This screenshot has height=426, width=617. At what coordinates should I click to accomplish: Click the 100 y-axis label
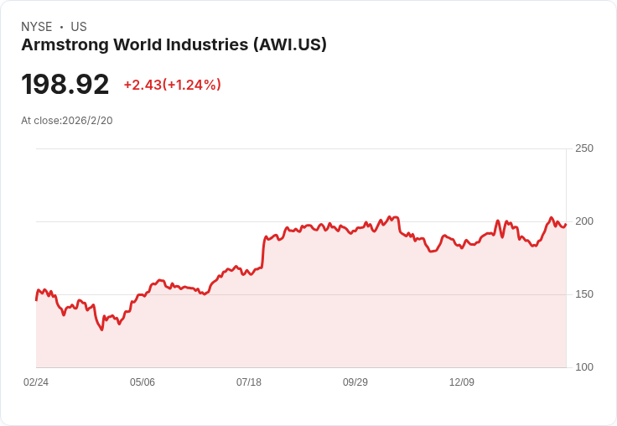point(584,367)
